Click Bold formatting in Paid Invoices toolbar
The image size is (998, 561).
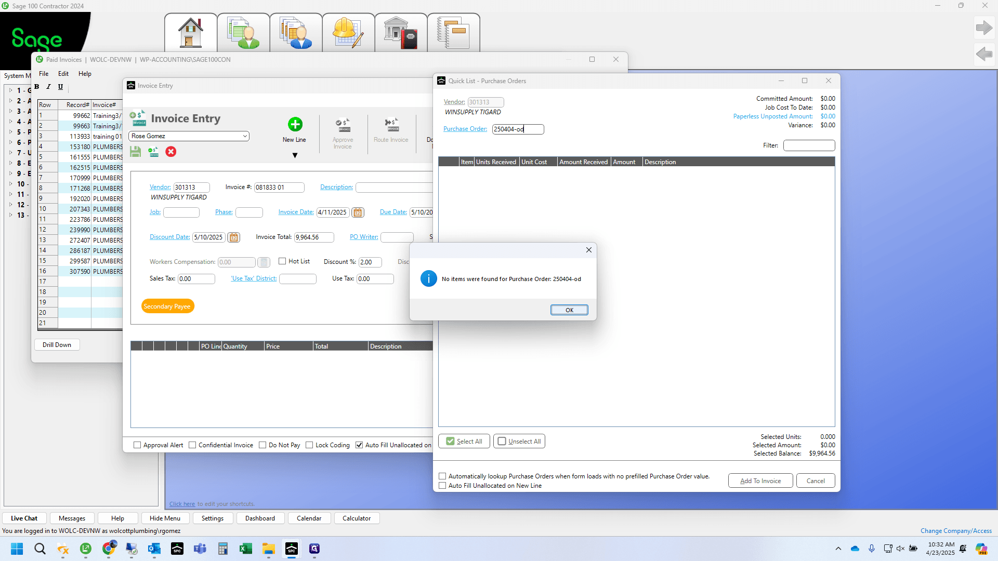coord(36,87)
